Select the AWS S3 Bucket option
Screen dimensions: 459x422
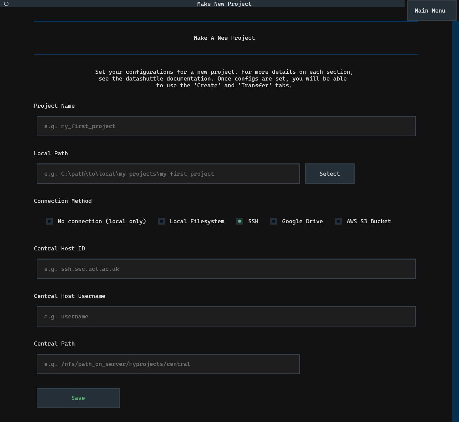[338, 221]
